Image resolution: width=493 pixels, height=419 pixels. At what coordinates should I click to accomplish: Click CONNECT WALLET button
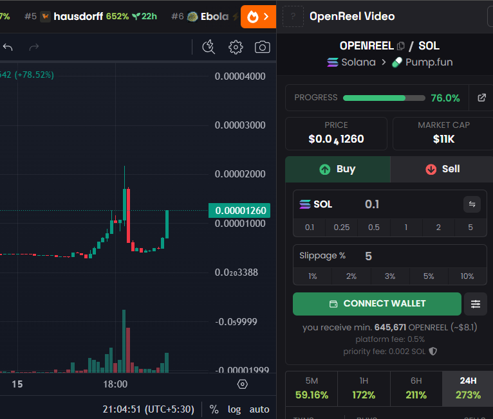click(x=377, y=304)
